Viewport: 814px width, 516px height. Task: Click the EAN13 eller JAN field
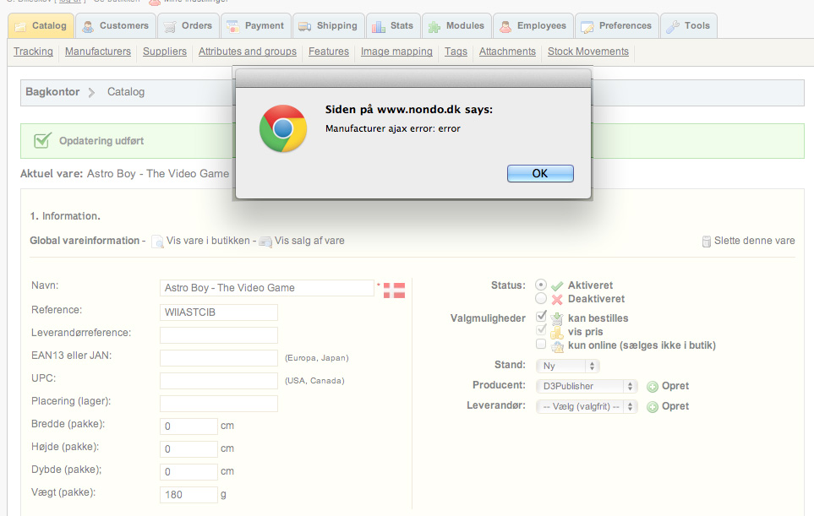point(219,358)
